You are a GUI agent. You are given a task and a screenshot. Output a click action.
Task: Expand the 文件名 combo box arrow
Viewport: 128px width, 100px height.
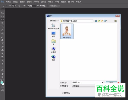pyautogui.click(x=102, y=82)
